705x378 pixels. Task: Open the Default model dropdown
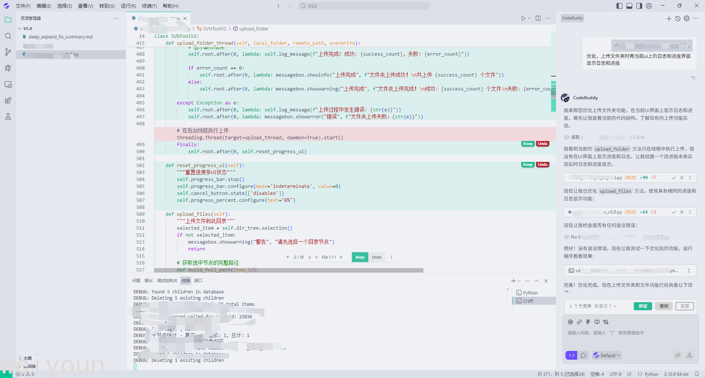pos(607,355)
